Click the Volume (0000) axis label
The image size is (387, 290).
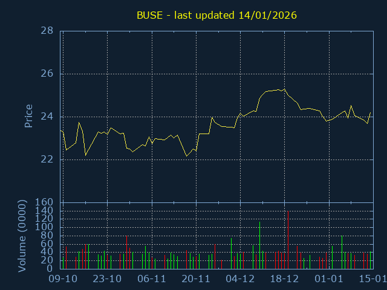[22, 235]
